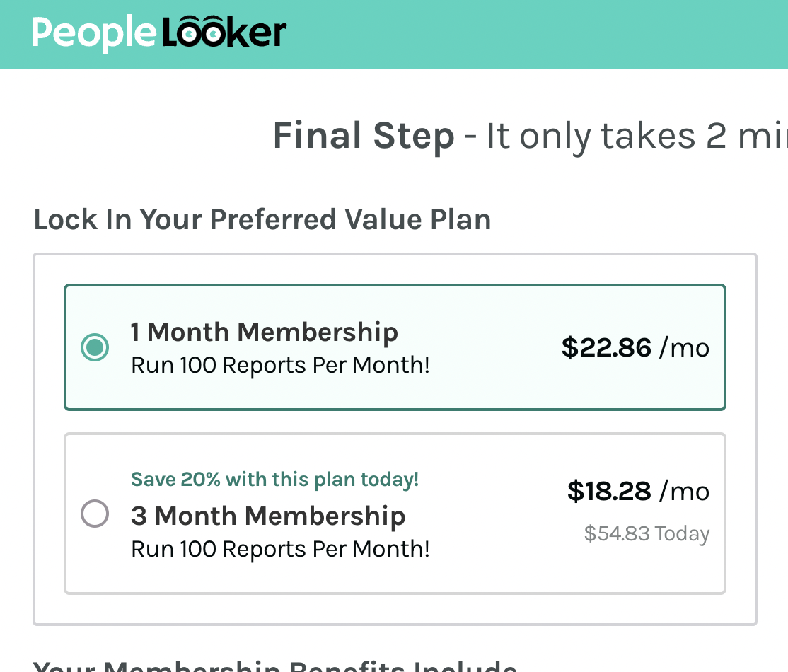Image resolution: width=788 pixels, height=672 pixels.
Task: Click the $18.28 /mo price label
Action: pyautogui.click(x=638, y=491)
